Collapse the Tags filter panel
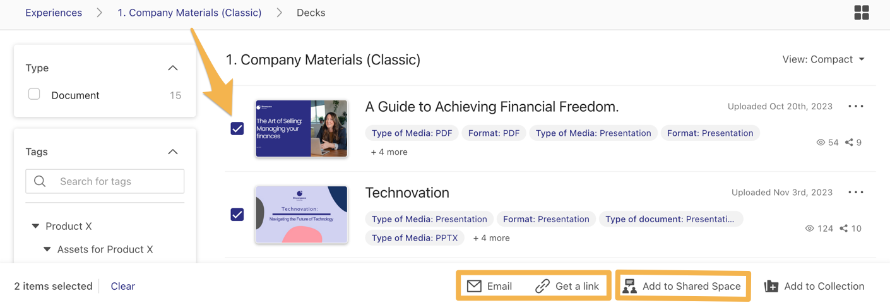This screenshot has width=890, height=305. coord(173,152)
